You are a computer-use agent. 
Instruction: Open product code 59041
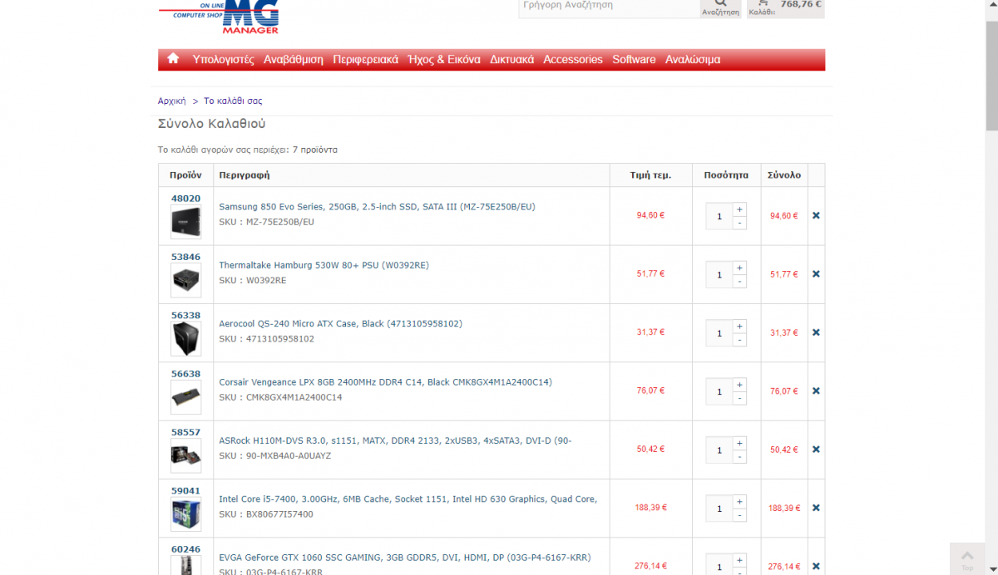point(185,491)
